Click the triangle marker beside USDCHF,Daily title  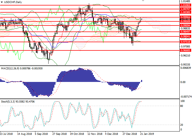(x=2, y=2)
